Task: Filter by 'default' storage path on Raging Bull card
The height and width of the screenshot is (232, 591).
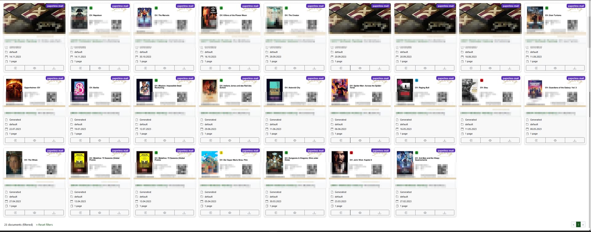Action: click(404, 124)
